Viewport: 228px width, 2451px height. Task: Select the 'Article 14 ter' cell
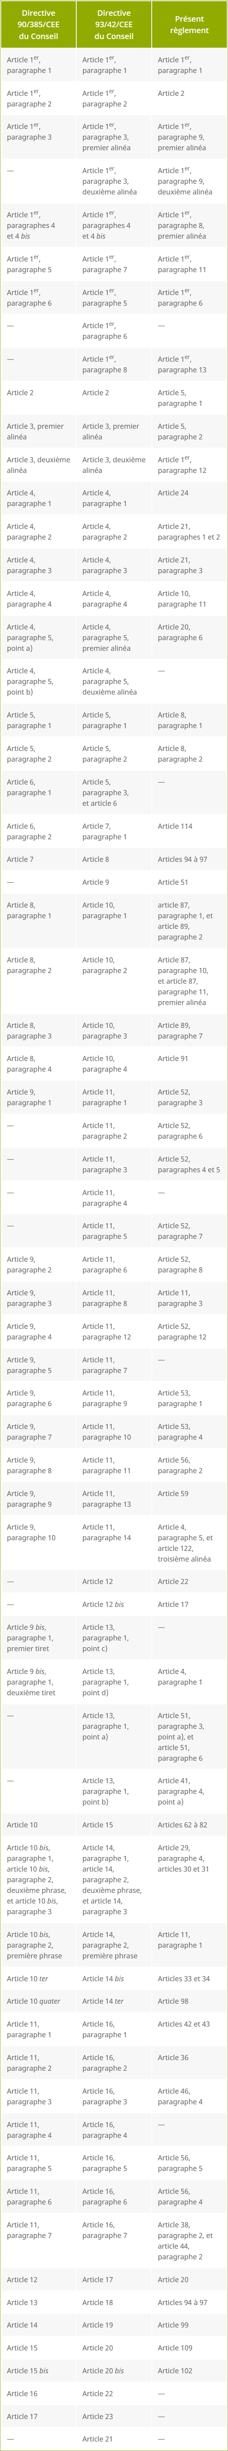tap(114, 2001)
